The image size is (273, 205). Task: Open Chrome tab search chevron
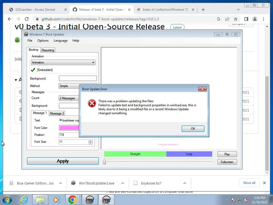238,10
